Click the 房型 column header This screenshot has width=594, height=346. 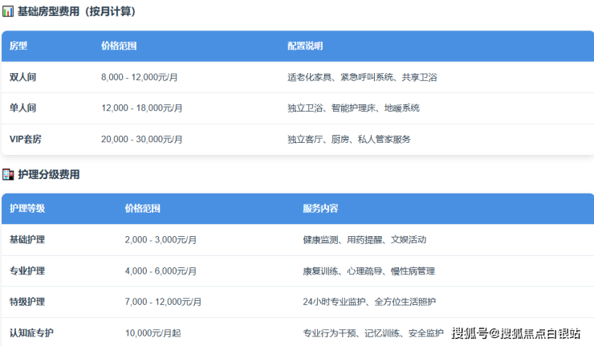(18, 46)
